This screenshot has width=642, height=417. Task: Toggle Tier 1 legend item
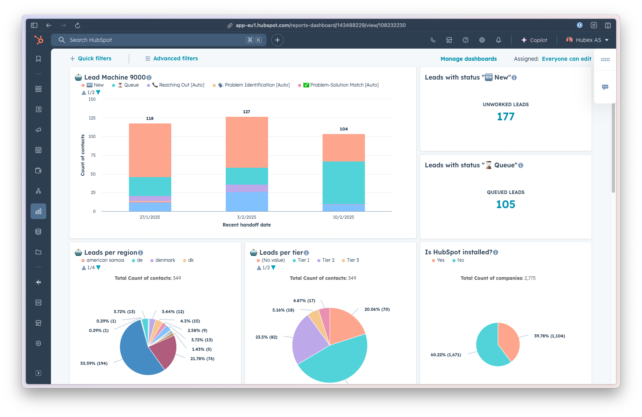[301, 260]
